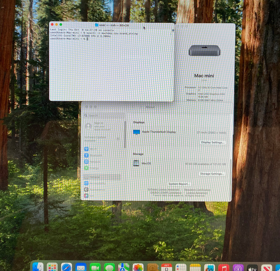Image resolution: width=280 pixels, height=271 pixels.
Task: Click the Terminal title folder icon
Action: click(x=96, y=25)
